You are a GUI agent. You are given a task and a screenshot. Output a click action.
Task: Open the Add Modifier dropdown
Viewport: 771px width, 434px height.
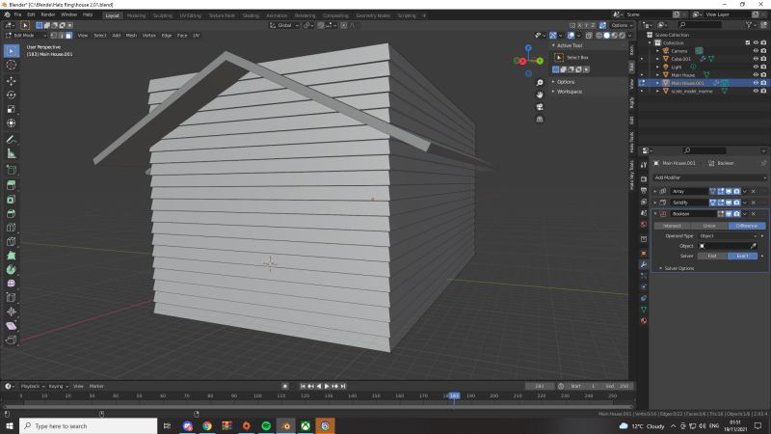[709, 177]
